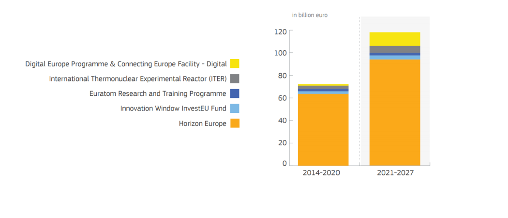This screenshot has height=218, width=508.
Task: Click the yellow Digital Europe segment of 2021-2027 bar
Action: tap(395, 39)
